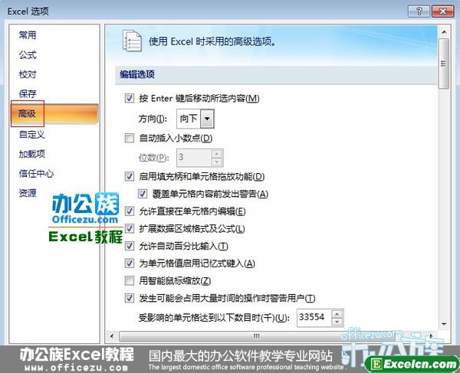Toggle 覆盖单元格内容前发出警告 checkbox
Screen dimensions: 460x373
tap(143, 194)
